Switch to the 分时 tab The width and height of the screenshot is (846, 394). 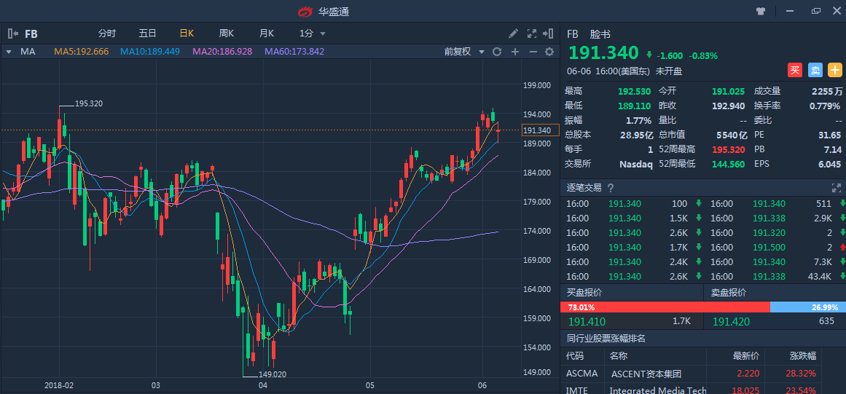click(107, 34)
